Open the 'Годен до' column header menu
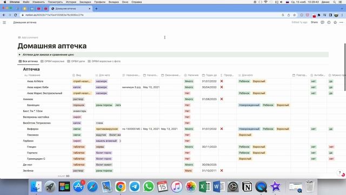346x195 pixels. tap(209, 75)
